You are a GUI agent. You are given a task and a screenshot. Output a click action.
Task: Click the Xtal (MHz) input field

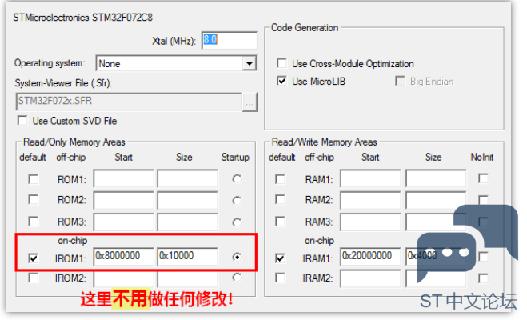pyautogui.click(x=230, y=40)
